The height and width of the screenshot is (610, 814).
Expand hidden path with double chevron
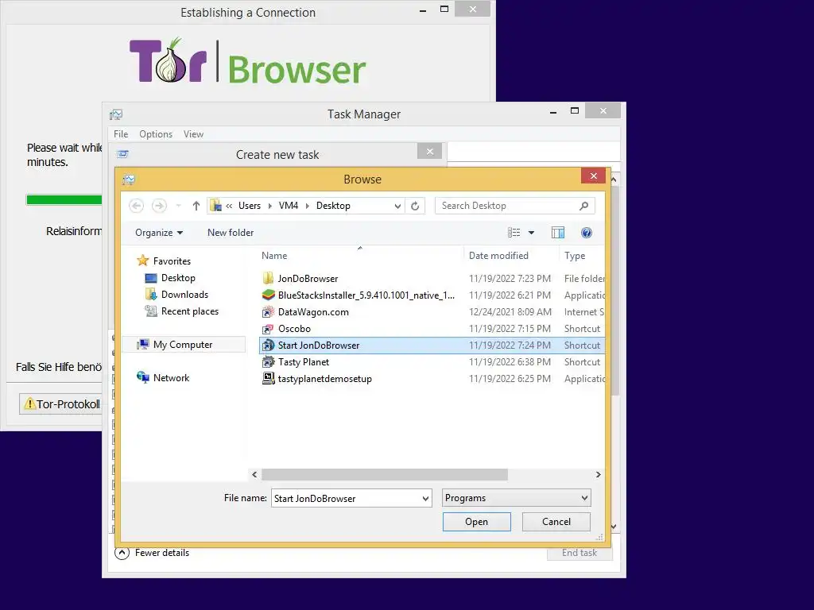point(229,206)
